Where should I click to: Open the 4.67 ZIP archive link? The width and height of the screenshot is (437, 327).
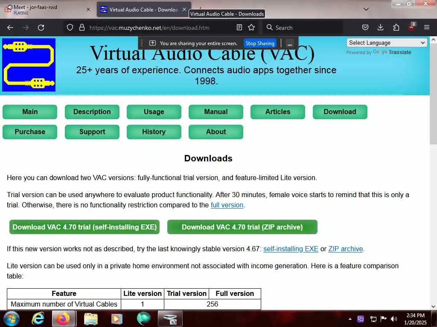point(346,249)
